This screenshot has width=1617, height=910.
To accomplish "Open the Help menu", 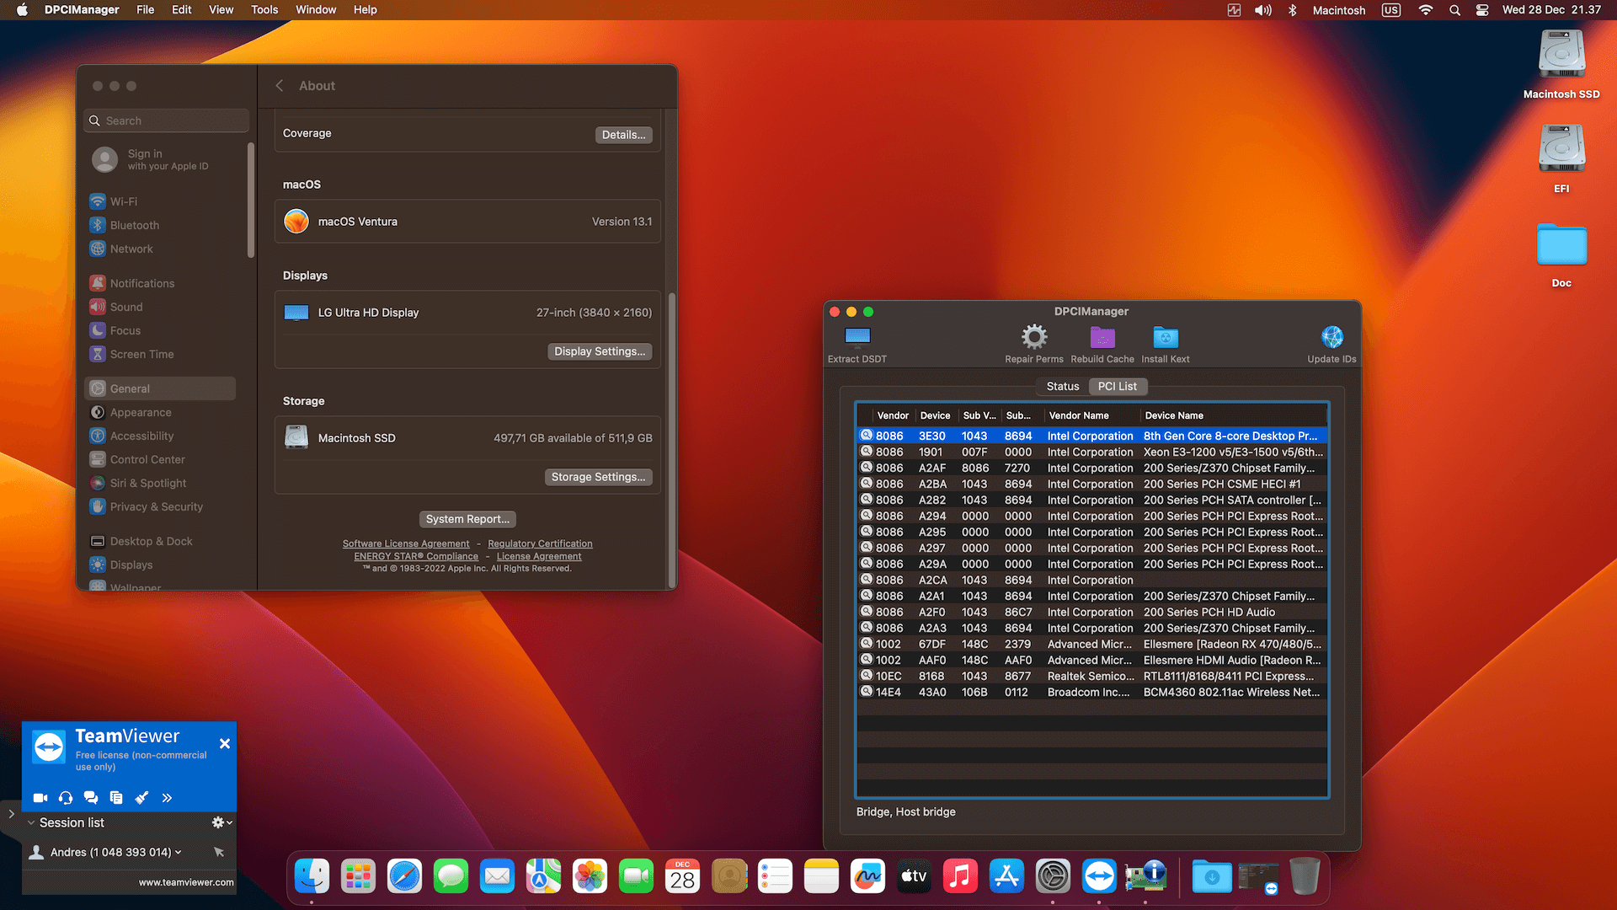I will pos(365,9).
